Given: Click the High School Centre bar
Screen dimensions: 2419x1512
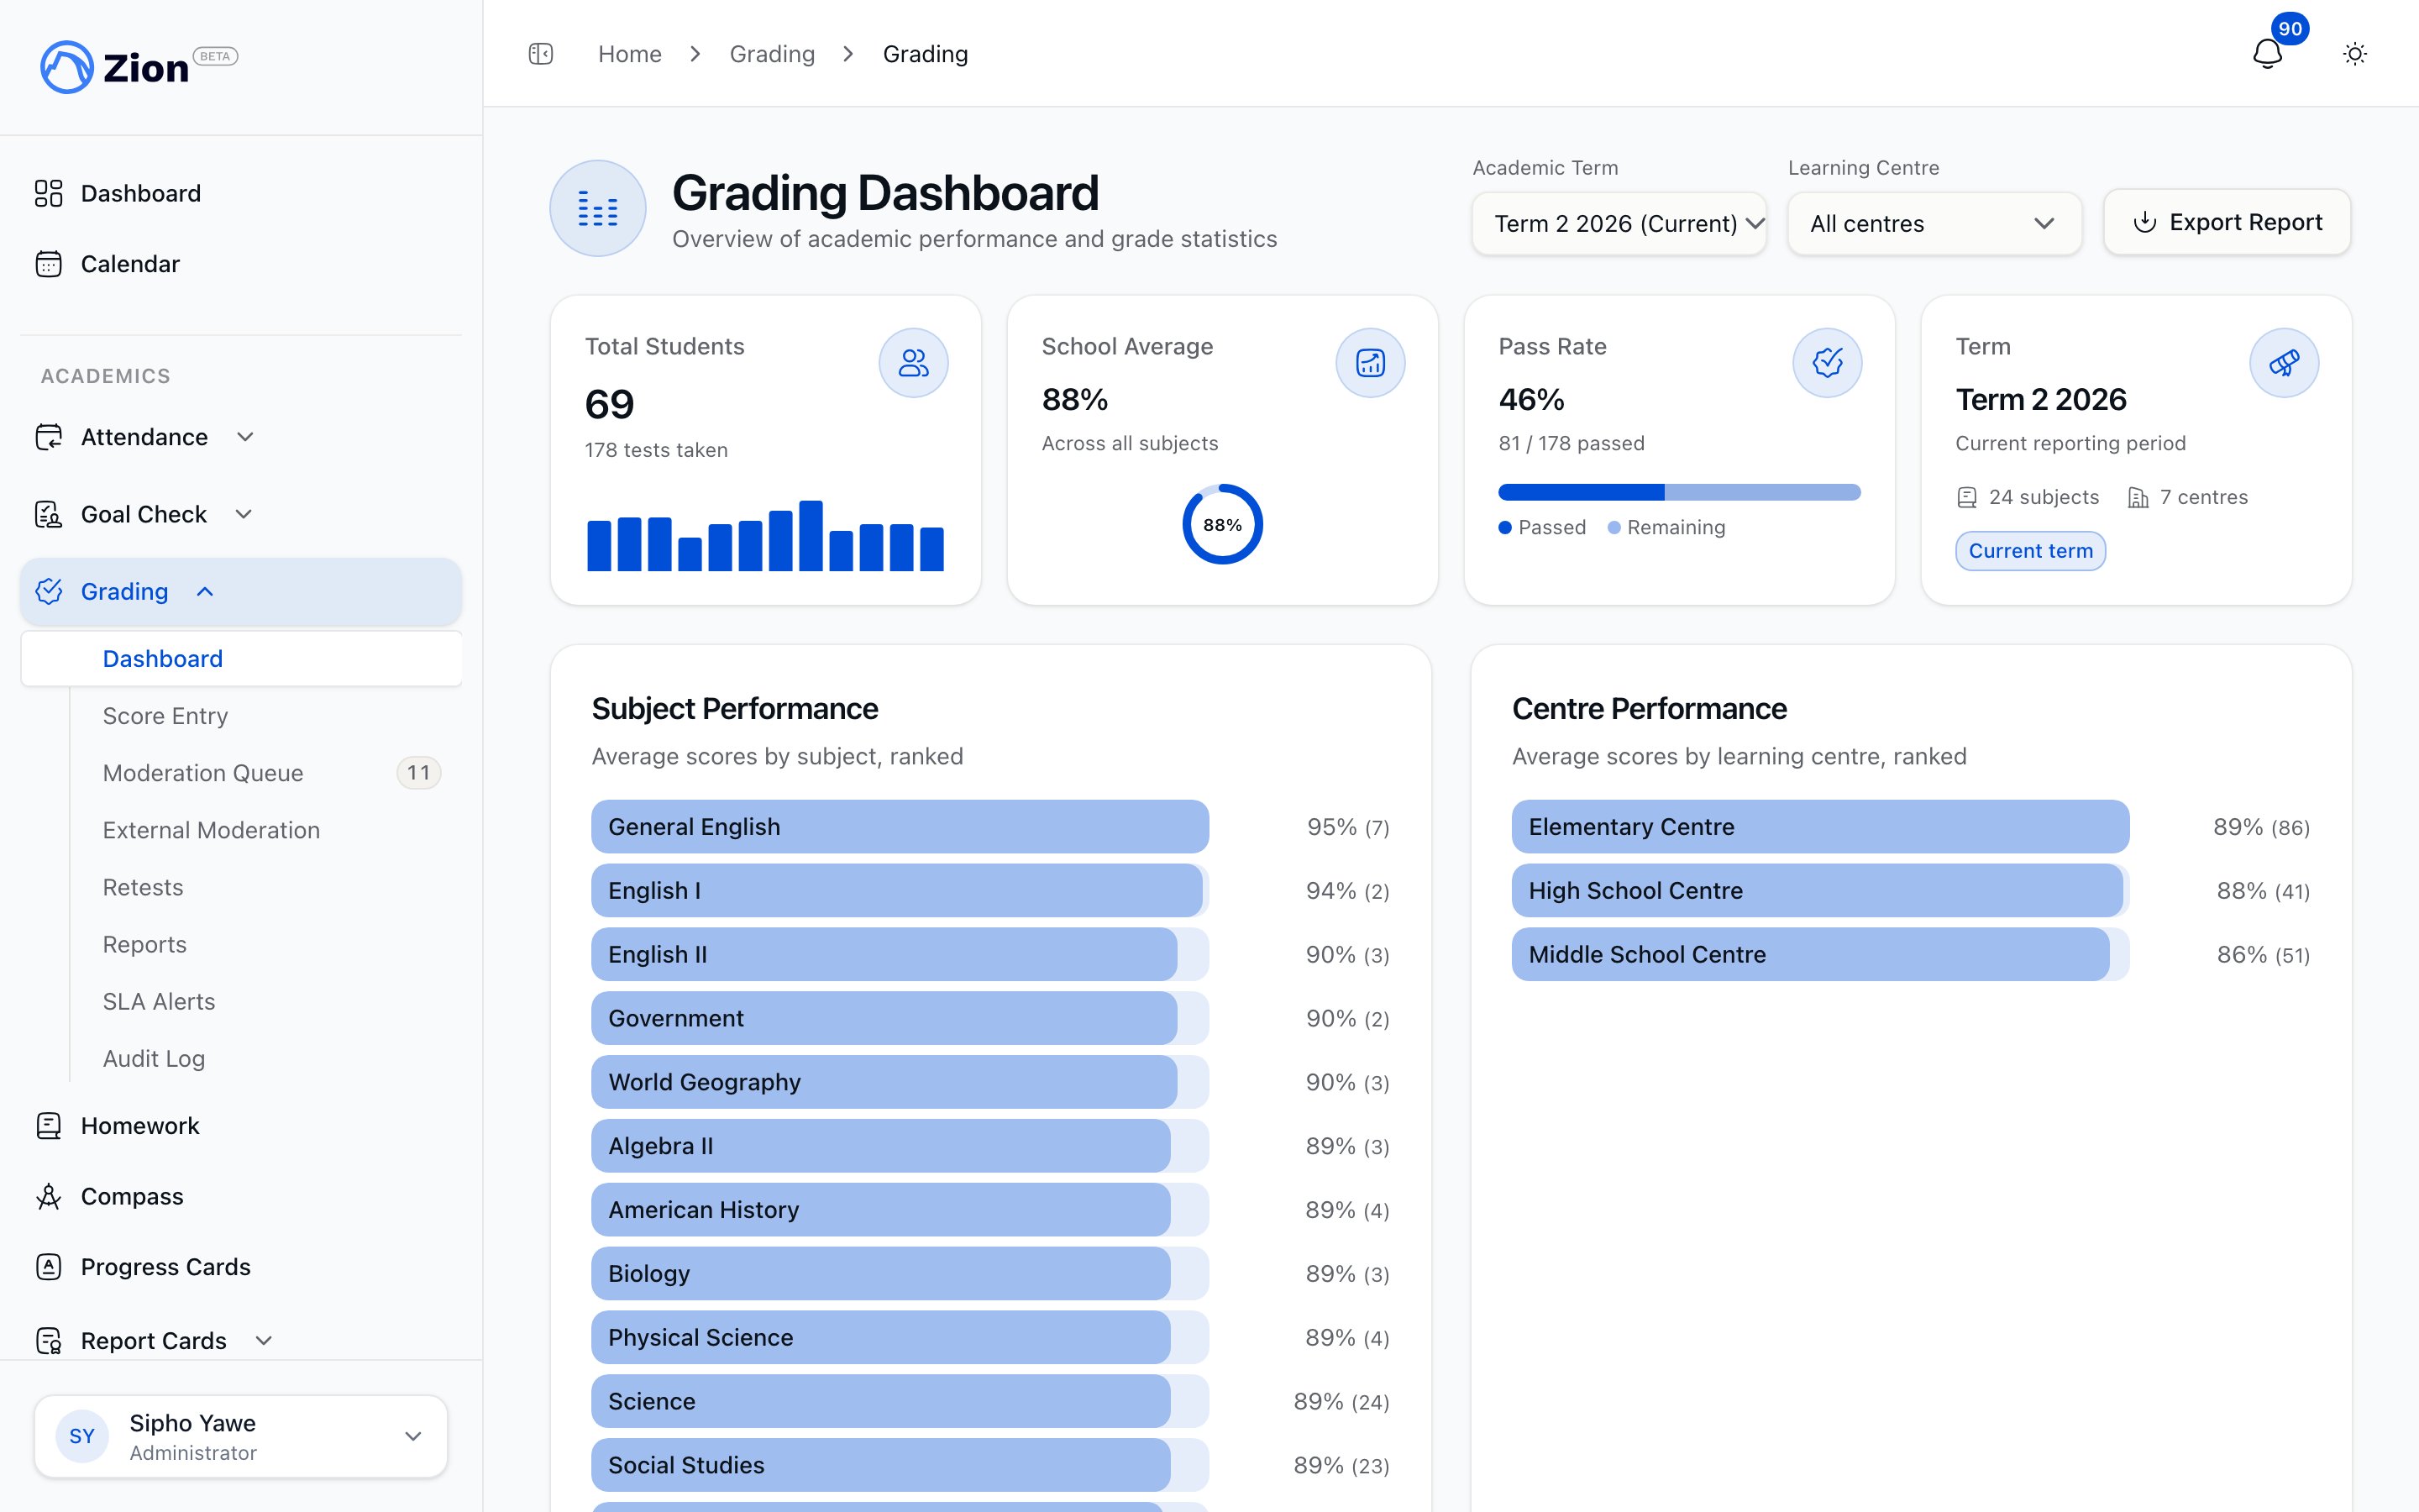Looking at the screenshot, I should tap(1820, 891).
